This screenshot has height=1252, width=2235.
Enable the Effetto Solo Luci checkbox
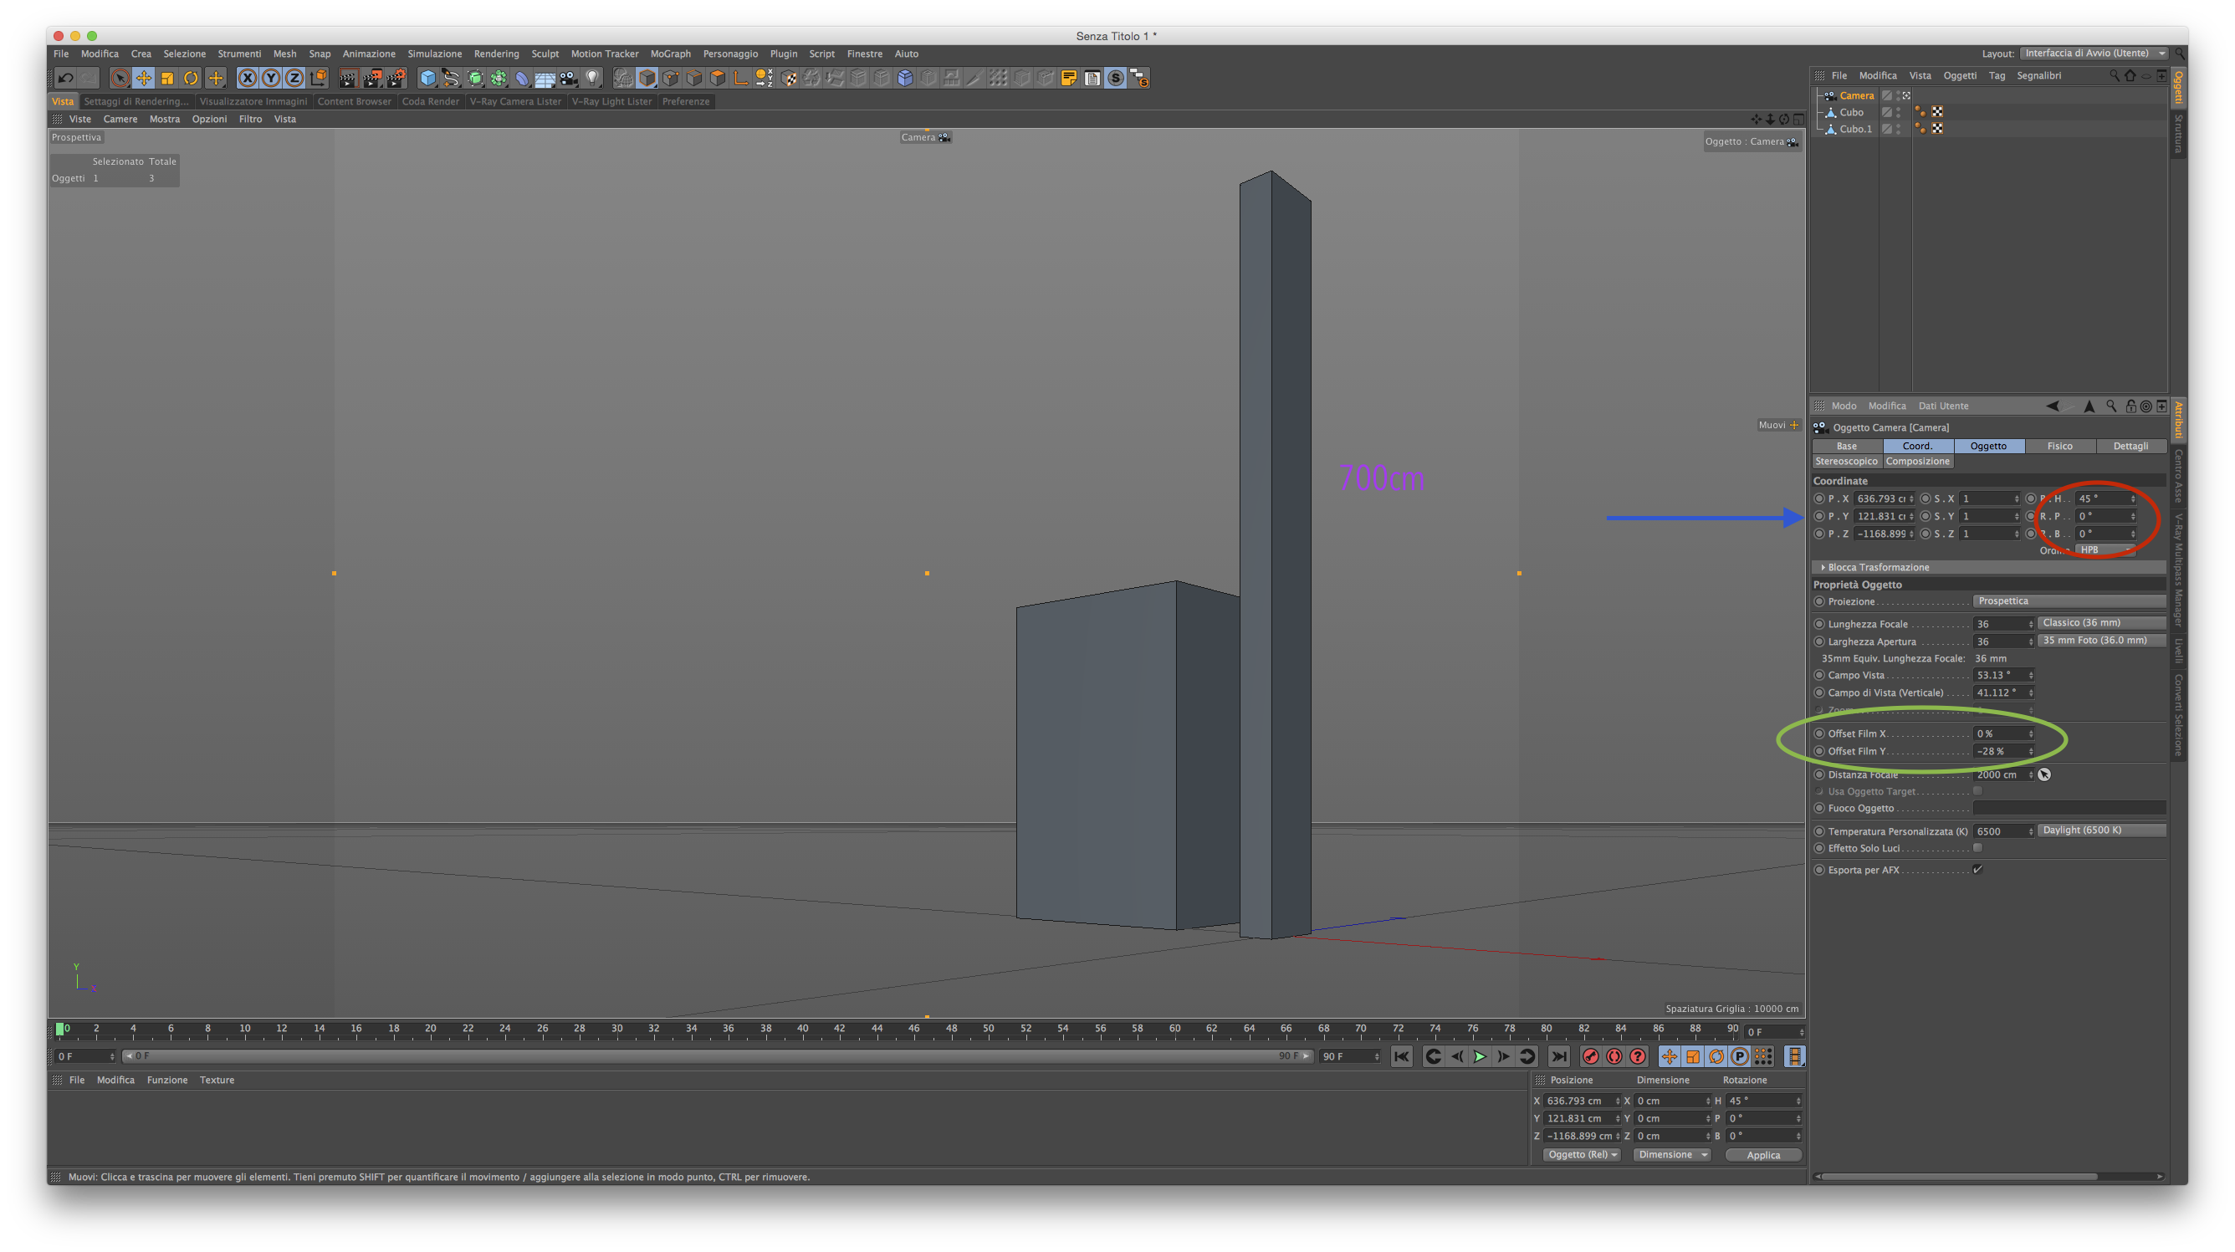1977,848
